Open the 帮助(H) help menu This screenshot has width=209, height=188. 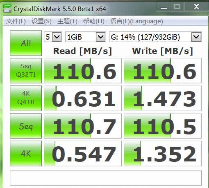94,21
